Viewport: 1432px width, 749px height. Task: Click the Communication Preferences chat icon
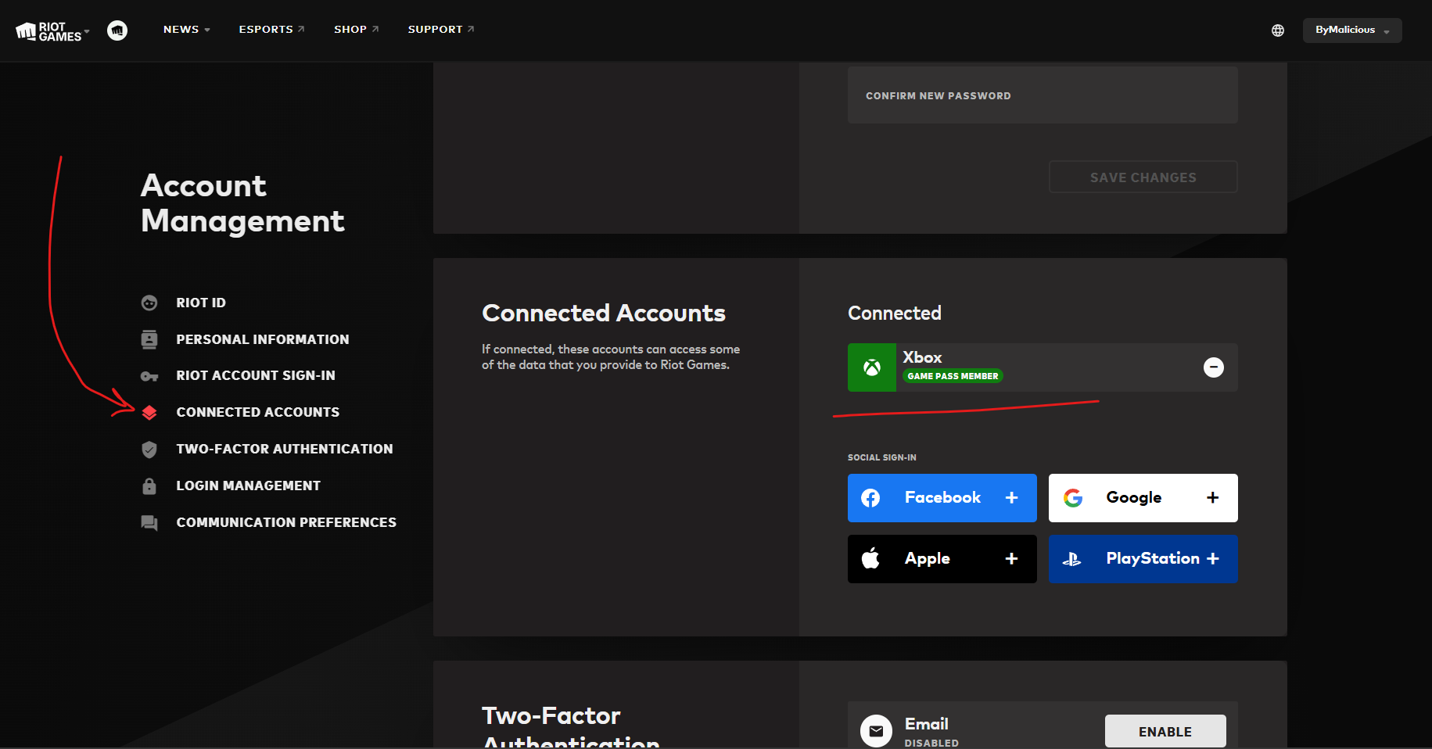point(149,522)
